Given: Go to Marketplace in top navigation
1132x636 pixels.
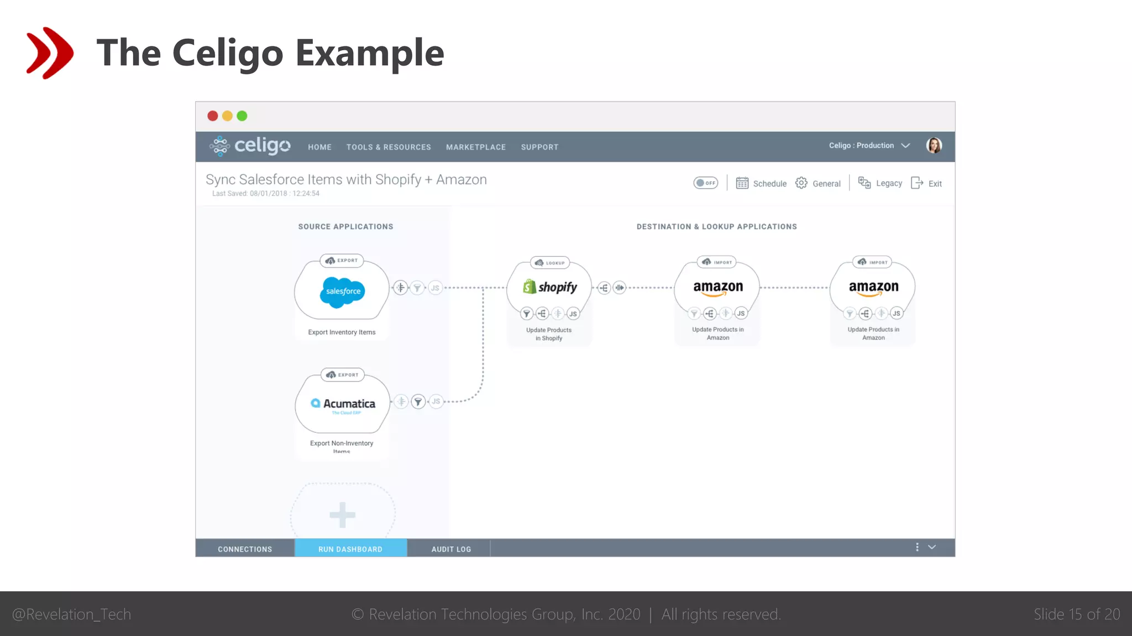Looking at the screenshot, I should click(476, 147).
